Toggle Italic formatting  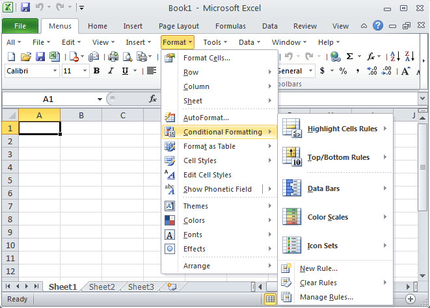pyautogui.click(x=111, y=71)
